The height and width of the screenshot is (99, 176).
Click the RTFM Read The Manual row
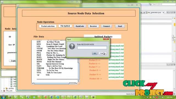[x=49, y=62]
